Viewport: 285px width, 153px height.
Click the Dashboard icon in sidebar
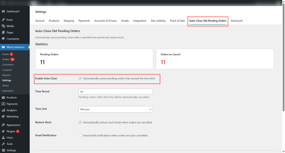[x=3, y=11]
